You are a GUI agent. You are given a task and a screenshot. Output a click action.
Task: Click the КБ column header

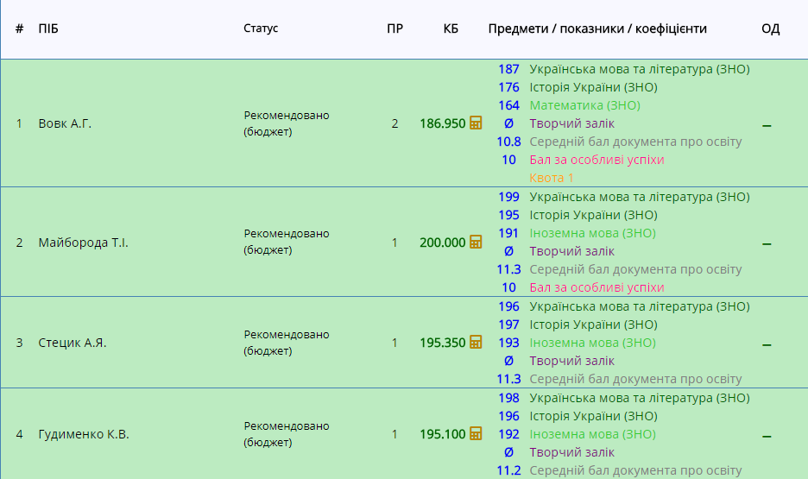[x=451, y=28]
